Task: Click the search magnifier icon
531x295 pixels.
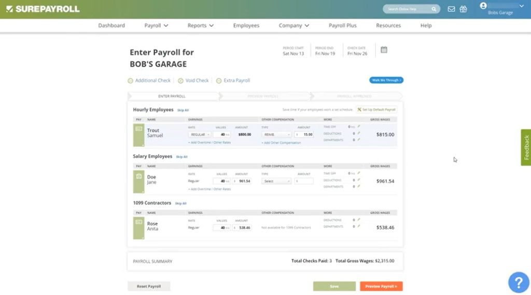Action: tap(434, 9)
